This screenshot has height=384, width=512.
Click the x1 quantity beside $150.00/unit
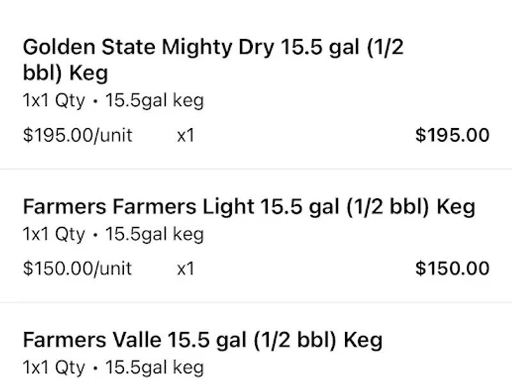pyautogui.click(x=185, y=268)
